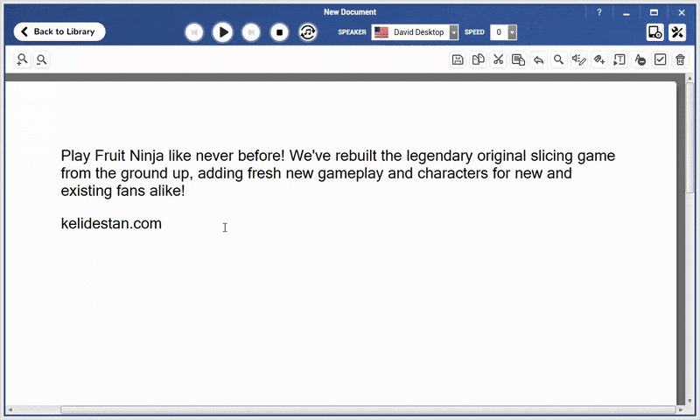Toggle the loop with music button
700x420 pixels.
[x=308, y=32]
